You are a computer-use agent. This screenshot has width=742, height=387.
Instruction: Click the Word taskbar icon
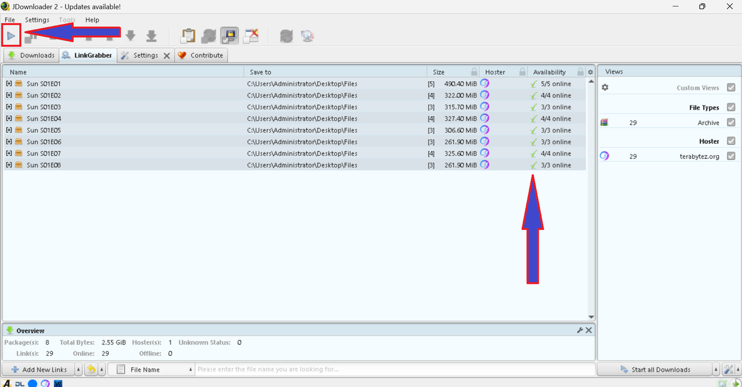coord(58,384)
